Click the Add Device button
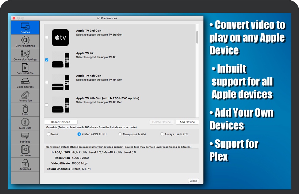Viewport: 299px width, 194px height. click(187, 122)
